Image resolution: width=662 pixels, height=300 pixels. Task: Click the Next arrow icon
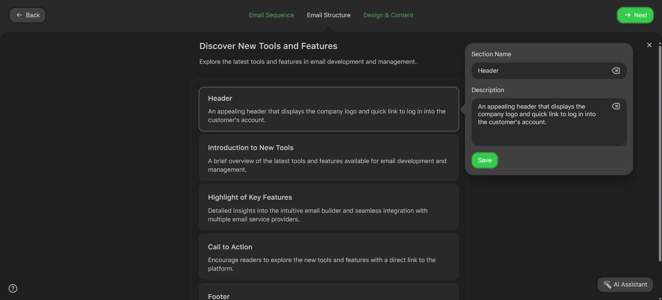628,15
